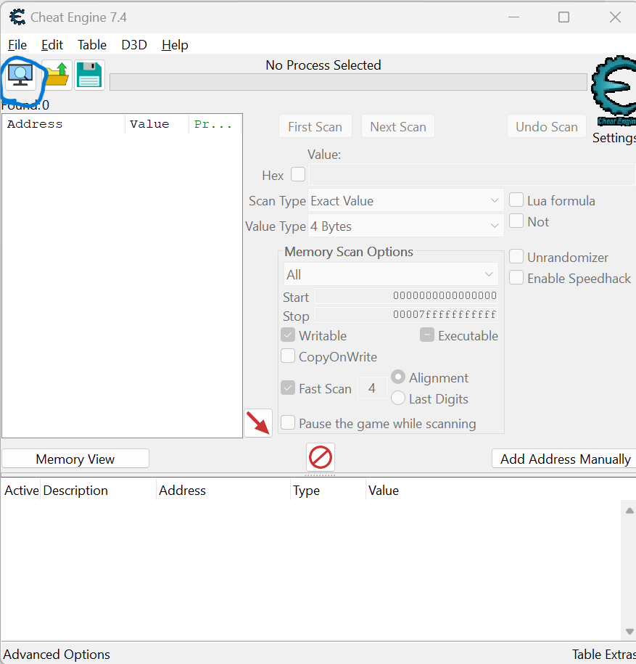Toggle the Hex checkbox
Screen dimensions: 636x664
pyautogui.click(x=298, y=174)
